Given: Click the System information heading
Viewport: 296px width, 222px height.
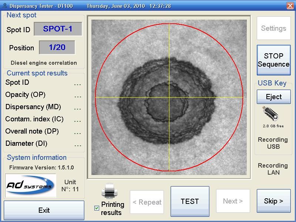Looking at the screenshot, I should pyautogui.click(x=37, y=158).
